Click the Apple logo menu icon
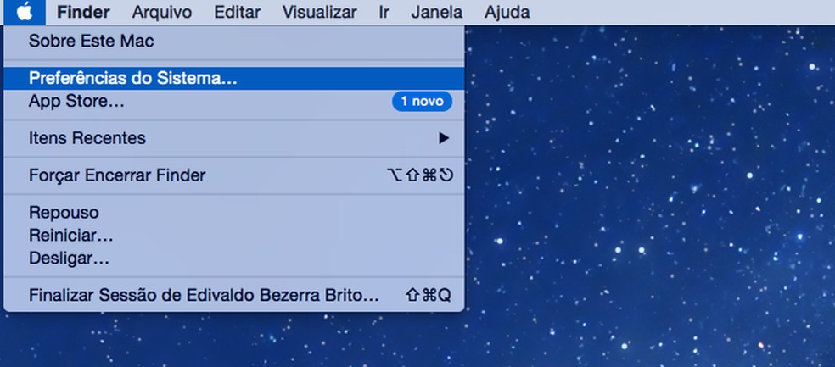The width and height of the screenshot is (835, 367). (x=25, y=12)
